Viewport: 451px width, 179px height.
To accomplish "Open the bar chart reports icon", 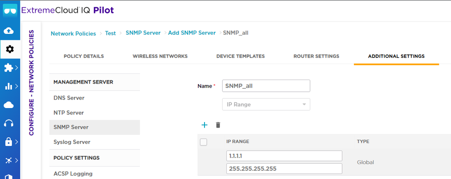I will click(9, 86).
